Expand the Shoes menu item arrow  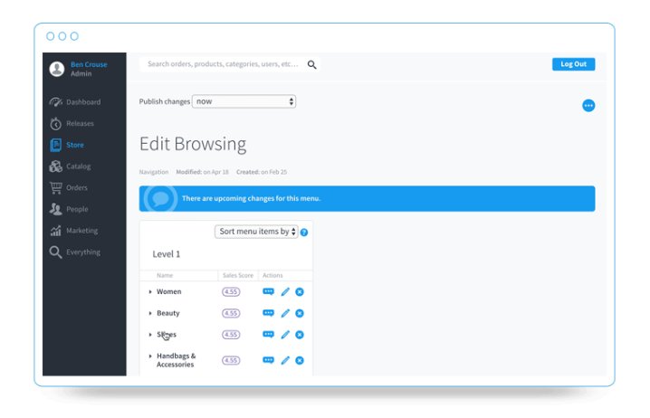point(150,335)
